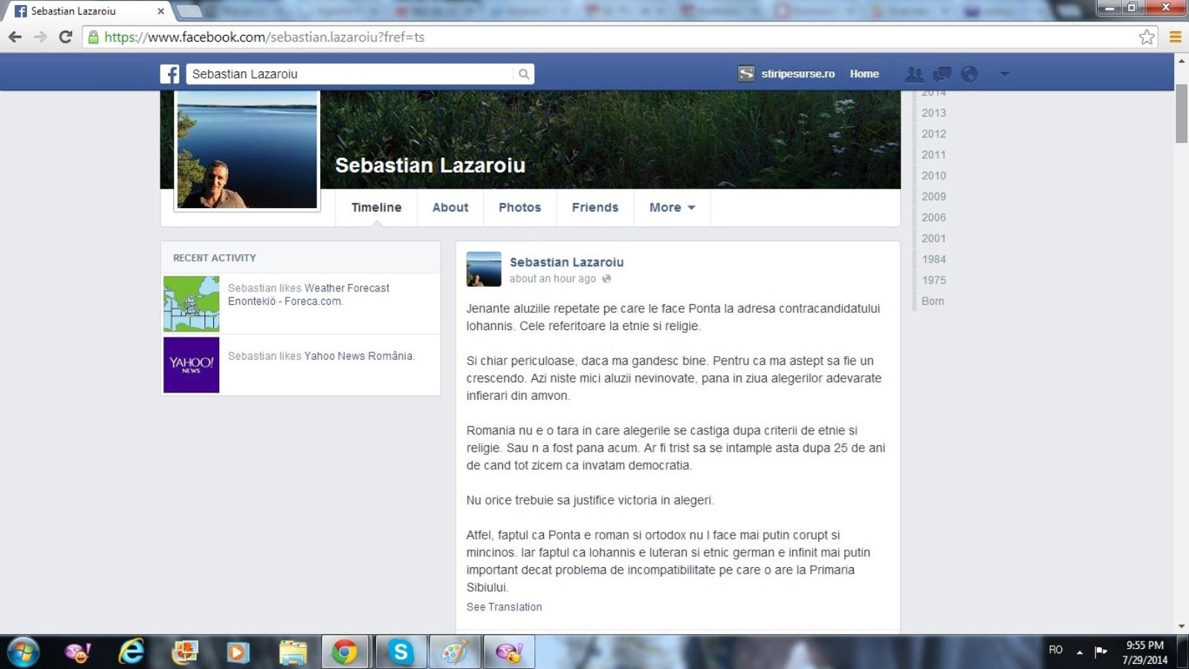Open the Yahoo News România link
1189x669 pixels.
358,356
